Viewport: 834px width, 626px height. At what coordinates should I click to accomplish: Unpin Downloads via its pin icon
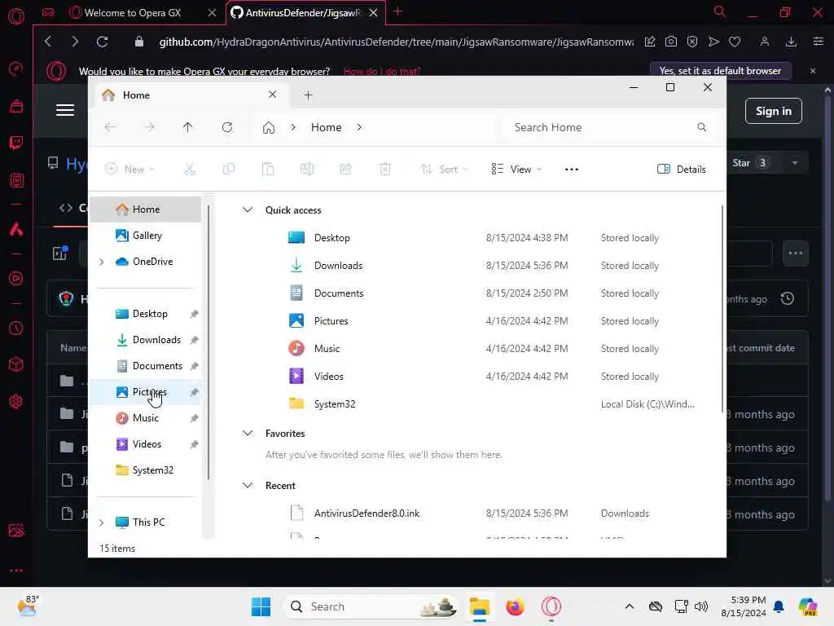tap(194, 340)
